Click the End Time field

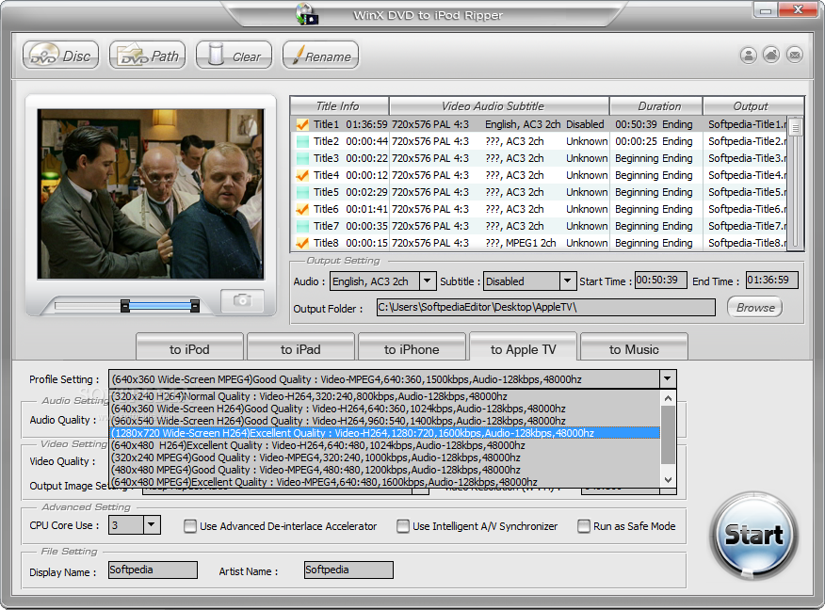(772, 281)
